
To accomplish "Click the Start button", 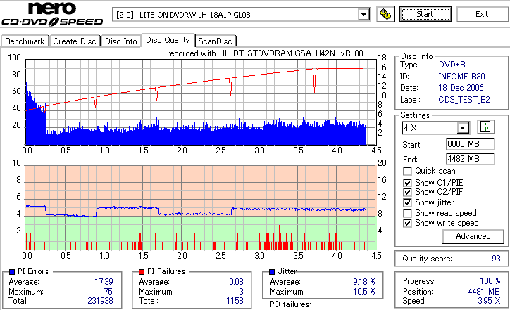I will coord(425,15).
